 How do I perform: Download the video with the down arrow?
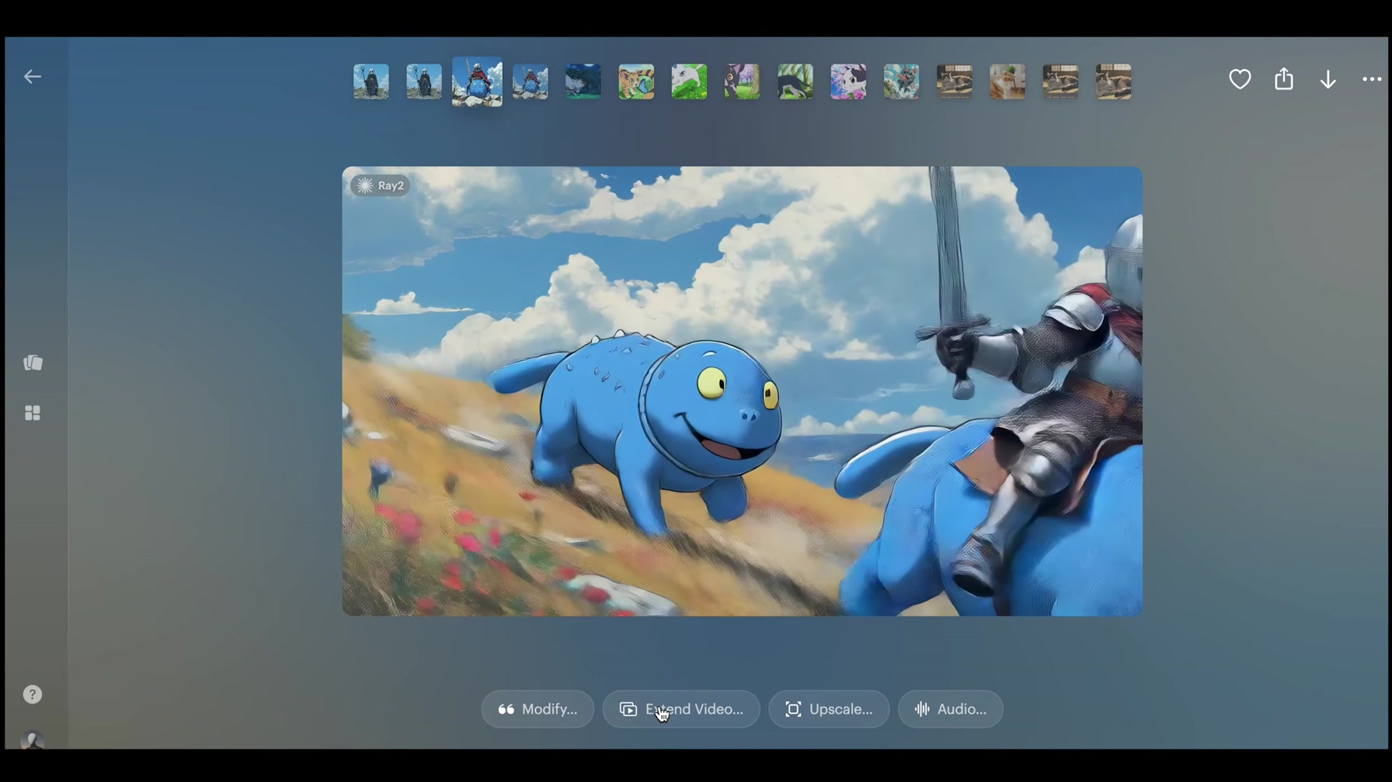pos(1328,79)
